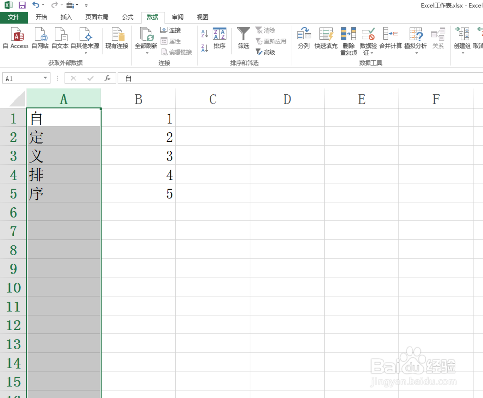Viewport: 483px width, 398px height.
Task: Click the touch mode quick access icon
Action: (x=70, y=5)
